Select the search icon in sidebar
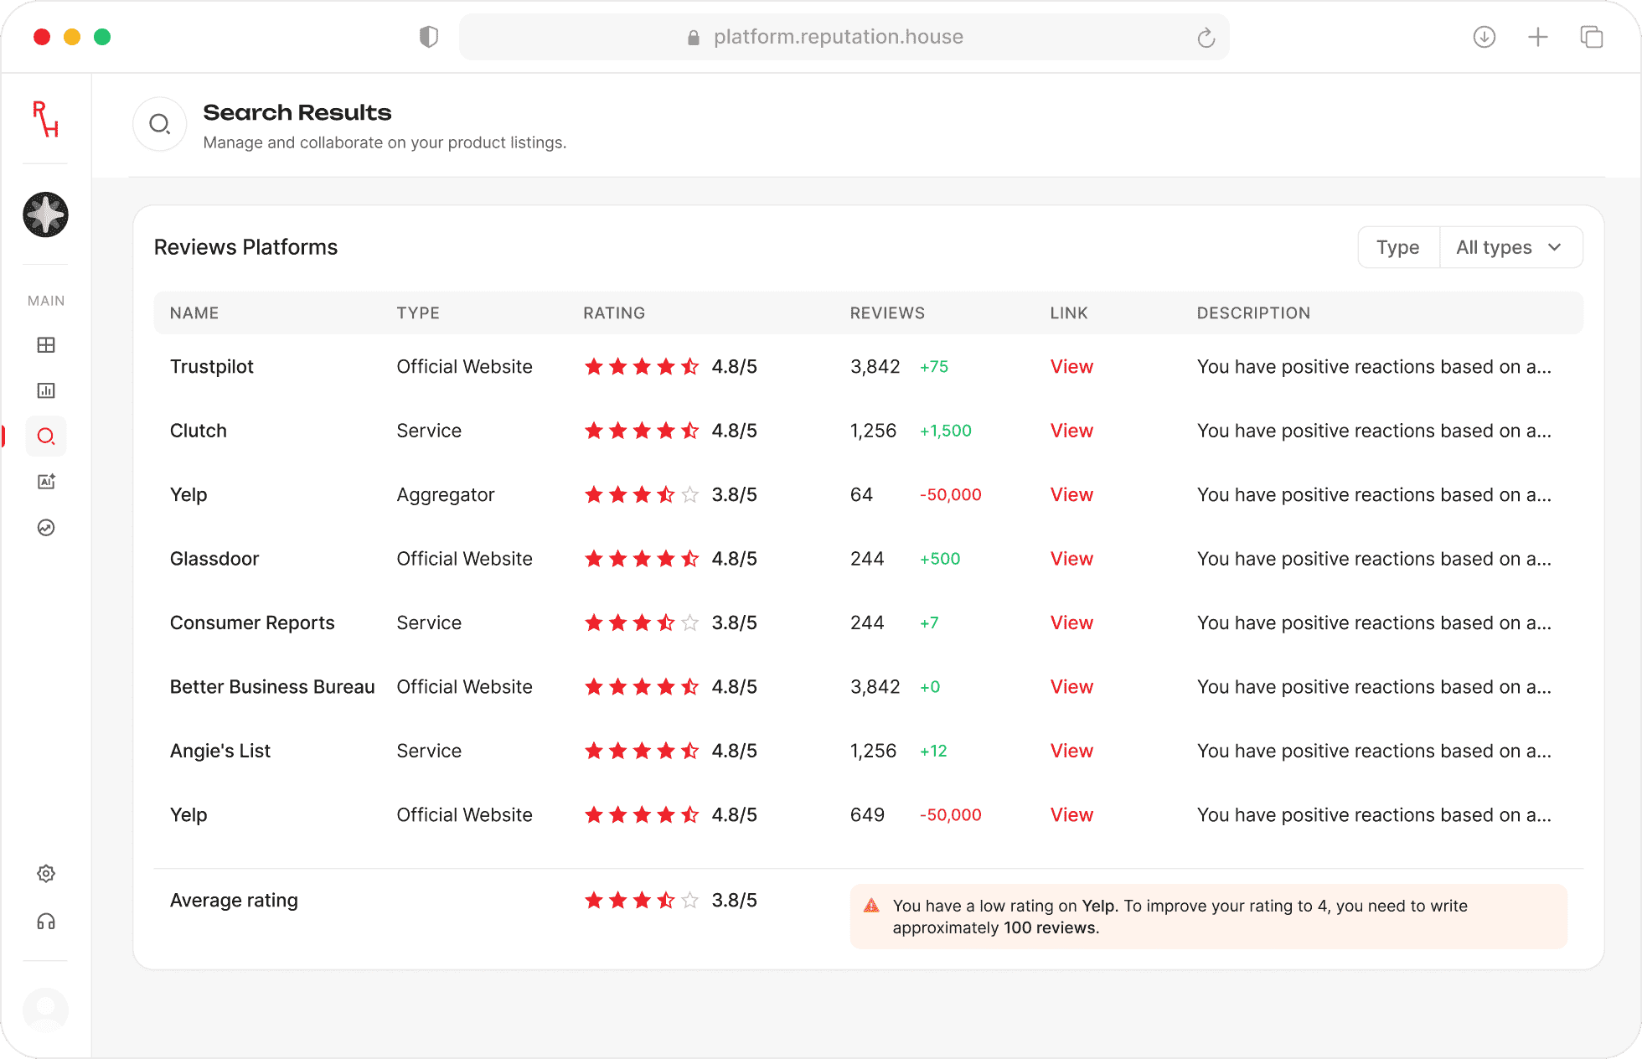 [x=46, y=437]
